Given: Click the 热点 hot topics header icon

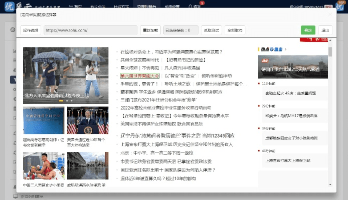Looking at the screenshot, I should [265, 49].
